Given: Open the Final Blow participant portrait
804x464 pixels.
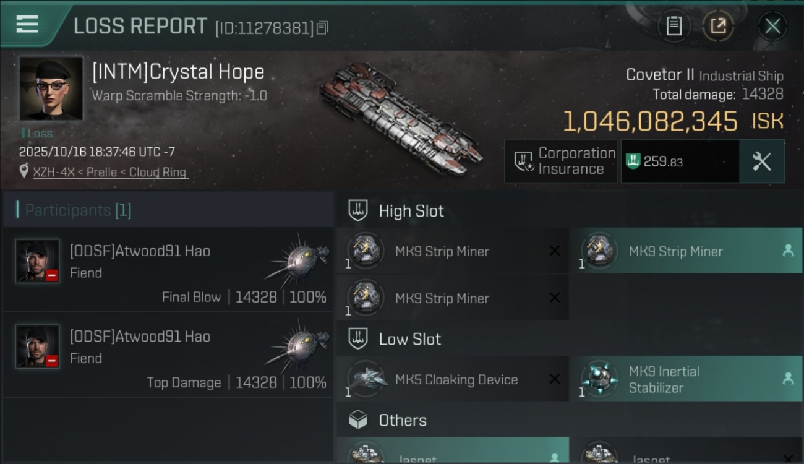Looking at the screenshot, I should [x=38, y=261].
